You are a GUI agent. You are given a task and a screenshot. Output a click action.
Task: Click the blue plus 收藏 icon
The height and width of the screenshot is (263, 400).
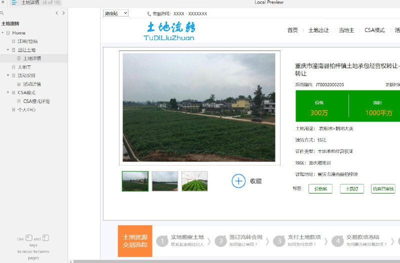pos(238,181)
